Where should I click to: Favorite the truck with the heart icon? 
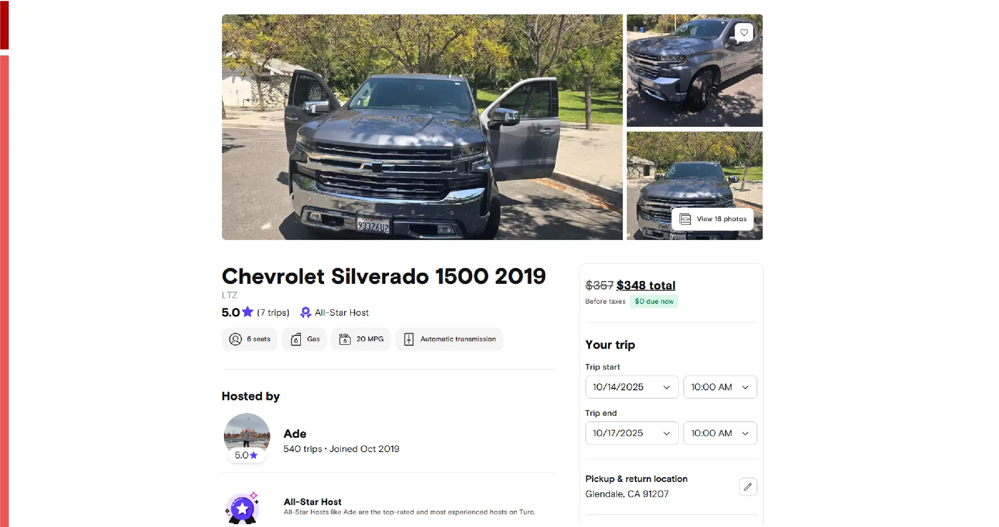coord(744,32)
